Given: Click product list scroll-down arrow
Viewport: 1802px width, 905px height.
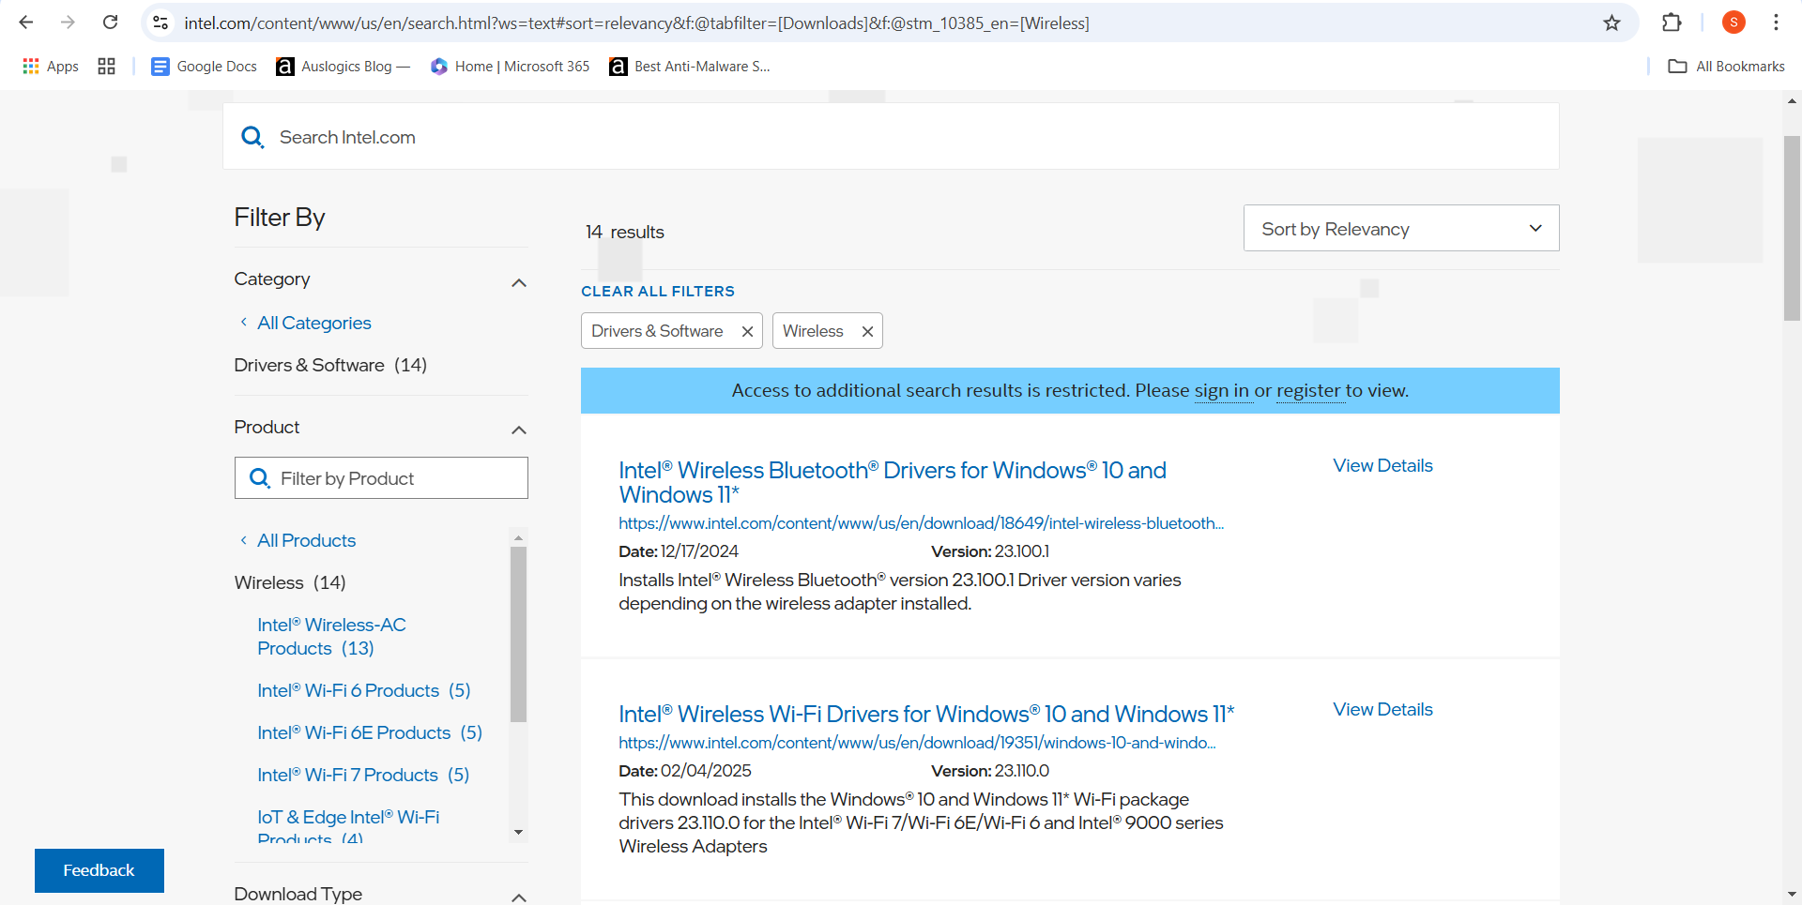Looking at the screenshot, I should [x=518, y=832].
